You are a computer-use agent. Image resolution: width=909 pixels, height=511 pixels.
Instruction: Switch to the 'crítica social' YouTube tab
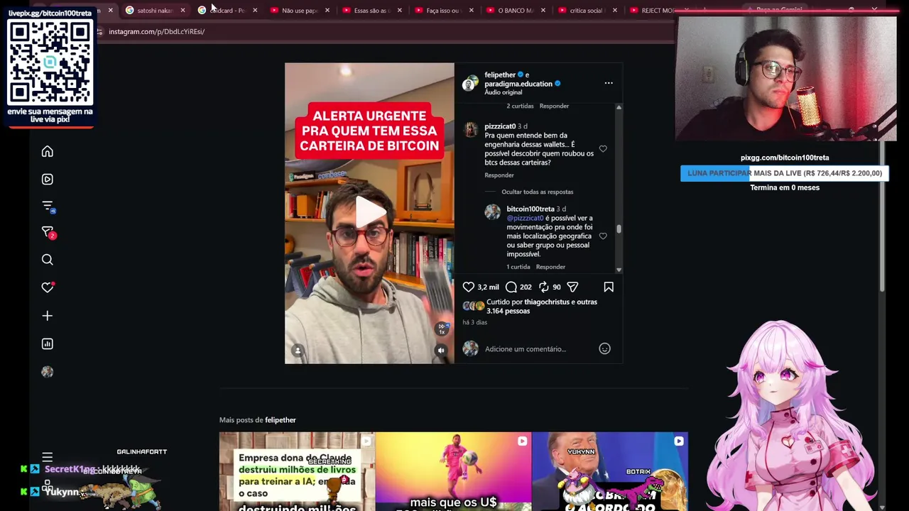587,10
